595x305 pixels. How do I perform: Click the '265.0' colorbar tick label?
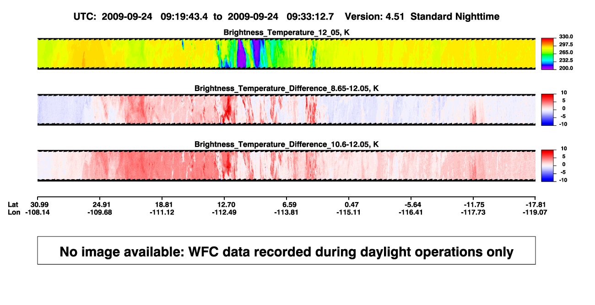566,53
